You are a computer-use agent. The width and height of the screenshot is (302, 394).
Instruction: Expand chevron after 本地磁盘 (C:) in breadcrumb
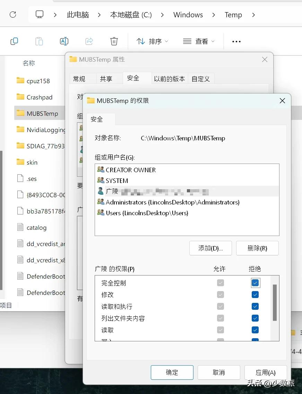point(162,15)
